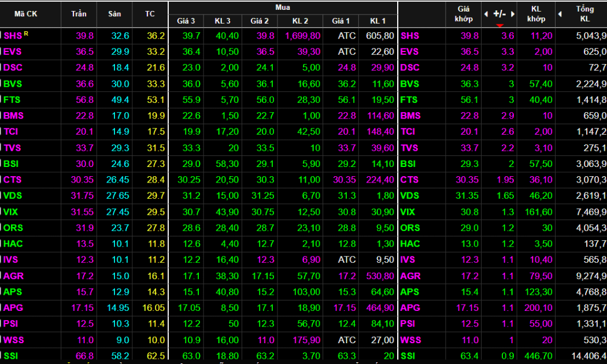Sort by the Trần column header
The height and width of the screenshot is (364, 607).
pos(79,14)
